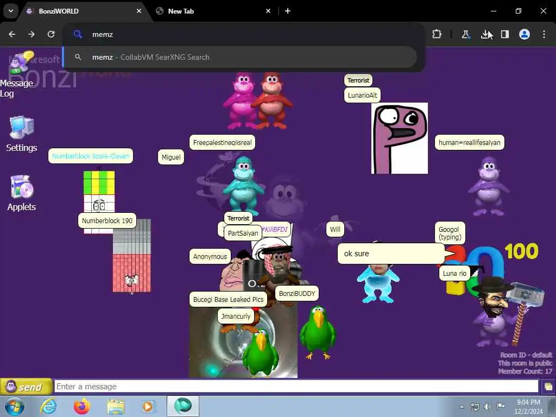Click the Terrorist tag above LunarioAit
The image size is (556, 417).
[358, 80]
